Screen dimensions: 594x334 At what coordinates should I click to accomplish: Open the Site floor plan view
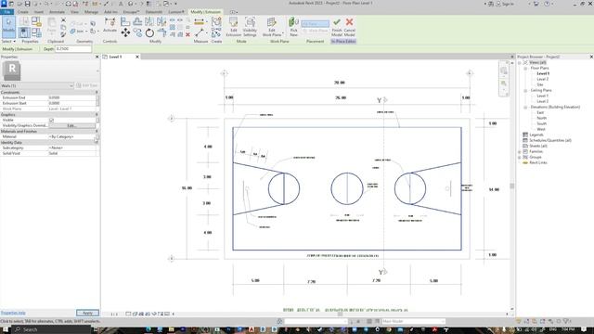540,84
